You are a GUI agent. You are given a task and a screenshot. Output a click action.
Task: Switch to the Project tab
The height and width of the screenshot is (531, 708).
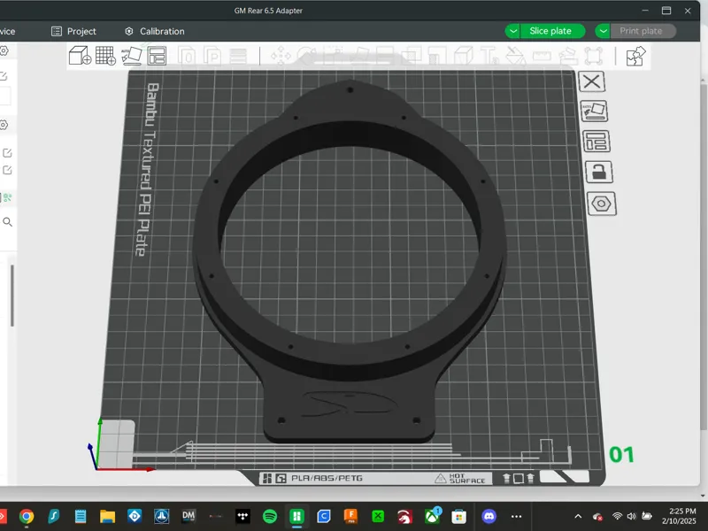pyautogui.click(x=74, y=31)
